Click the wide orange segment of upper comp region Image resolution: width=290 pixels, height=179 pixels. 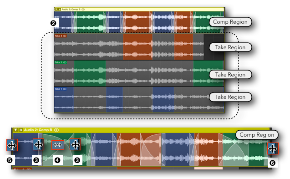point(138,22)
